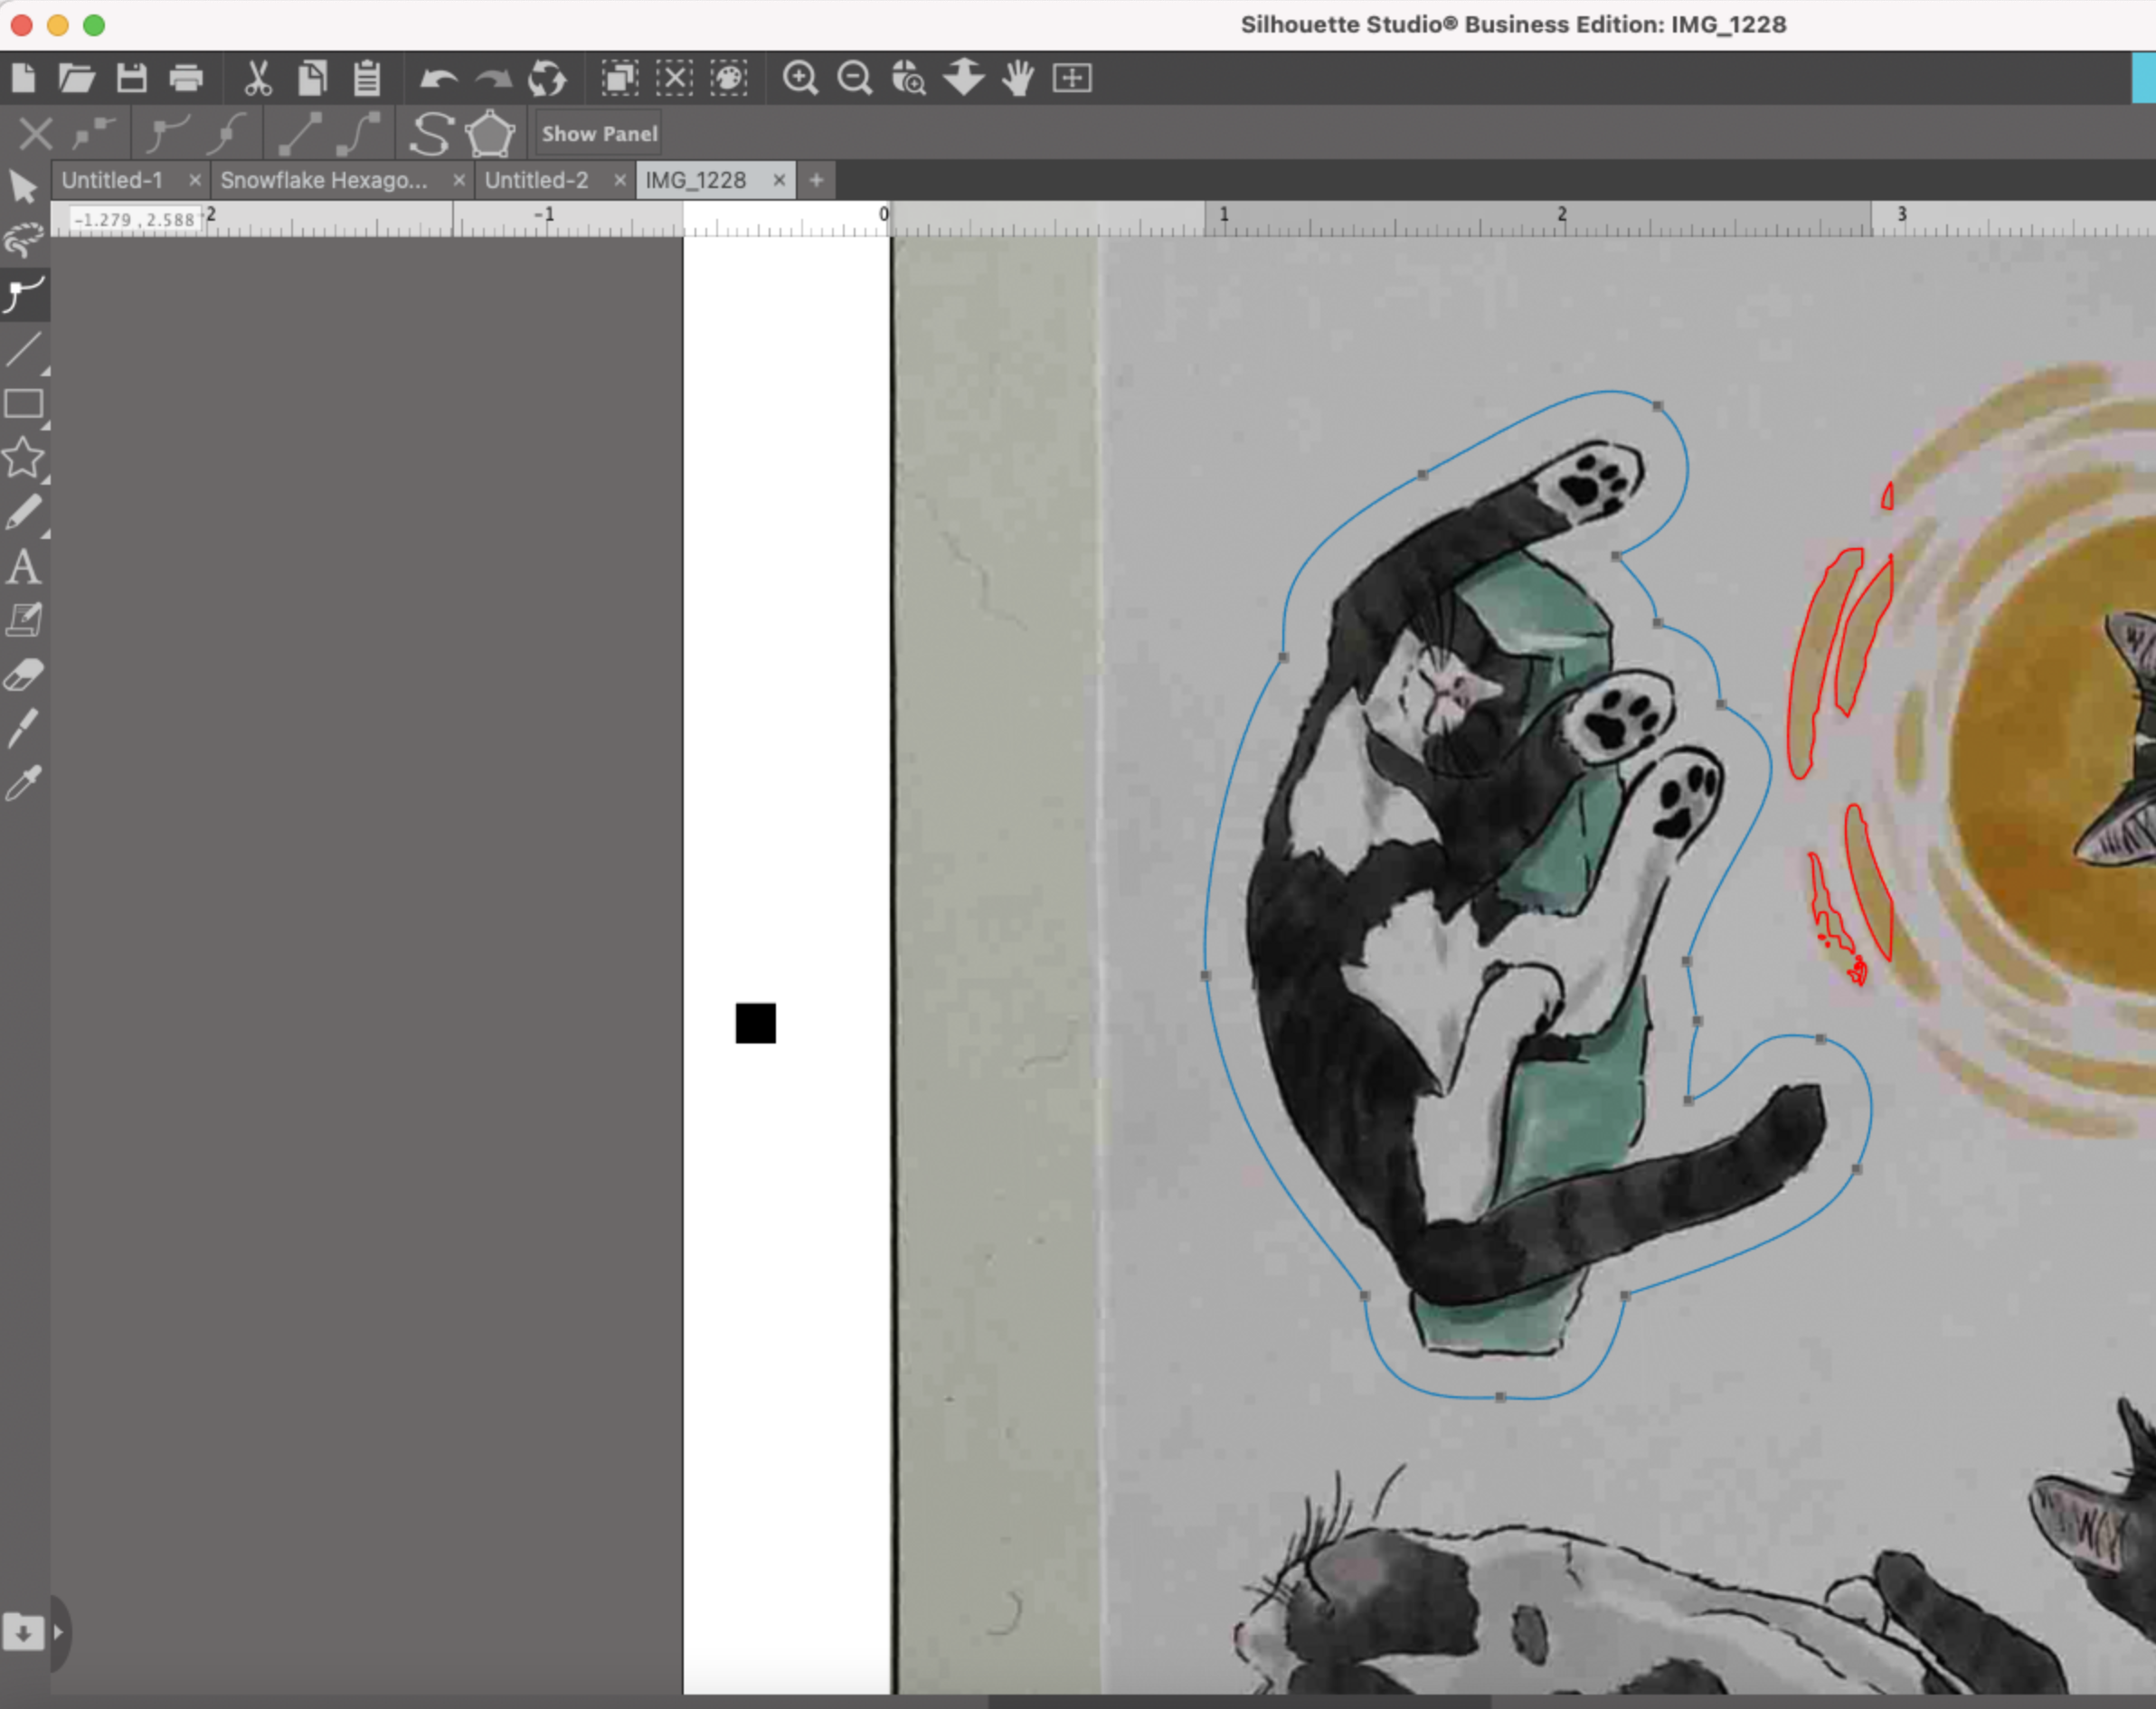Click the Select All icon
2156x1709 pixels.
click(620, 77)
